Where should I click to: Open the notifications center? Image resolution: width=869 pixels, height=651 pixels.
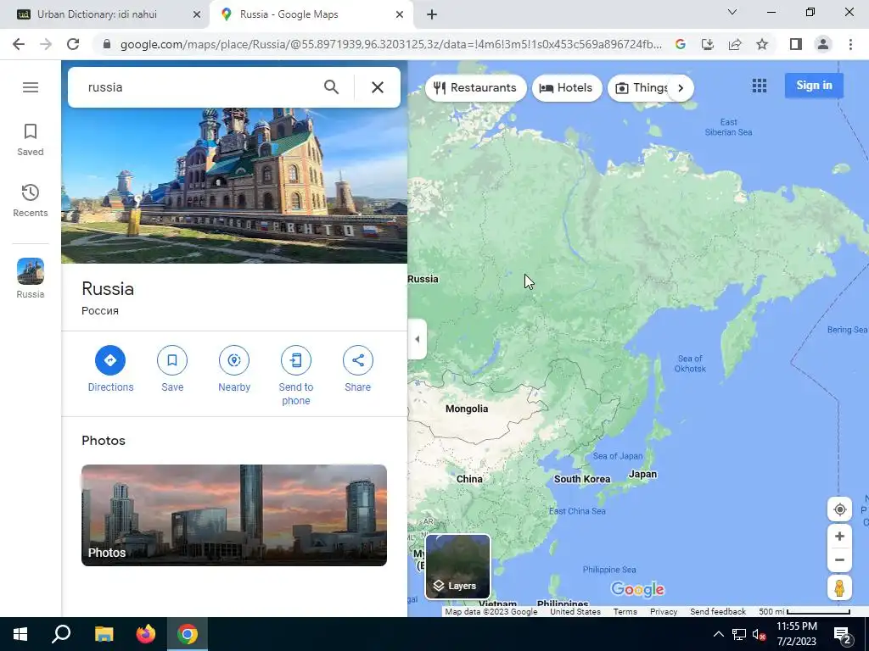tap(843, 634)
